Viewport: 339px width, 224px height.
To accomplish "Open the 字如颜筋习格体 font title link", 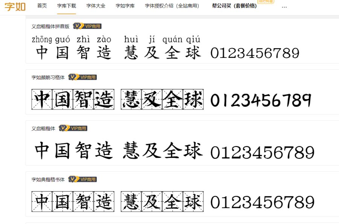I will [48, 77].
